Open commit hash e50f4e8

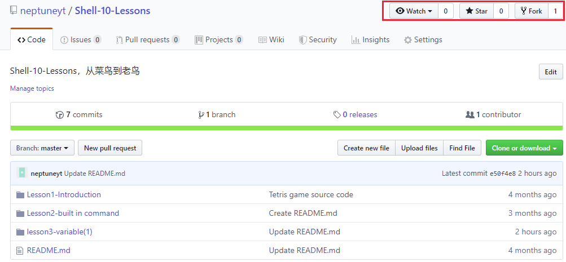503,174
